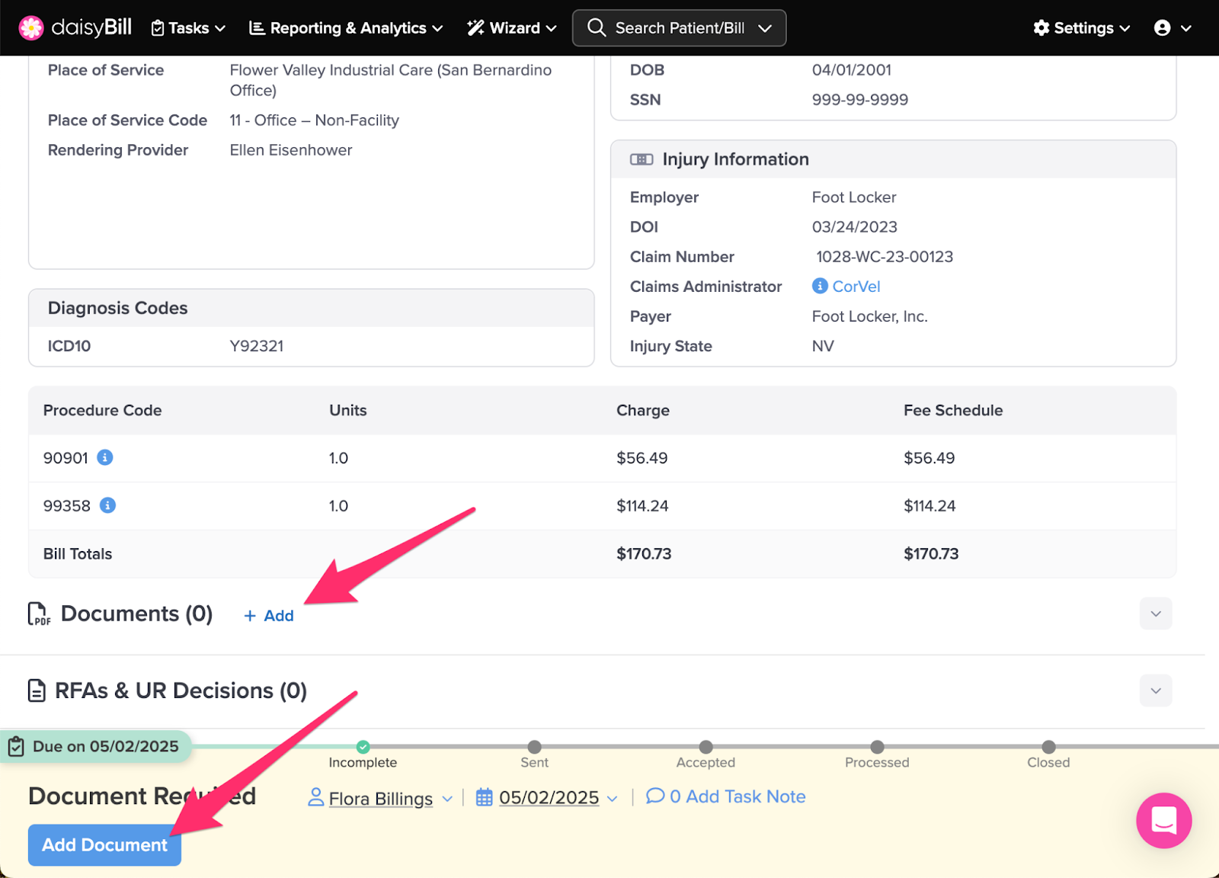This screenshot has width=1219, height=878.
Task: Open Search Patient/Bill field
Action: tap(679, 28)
